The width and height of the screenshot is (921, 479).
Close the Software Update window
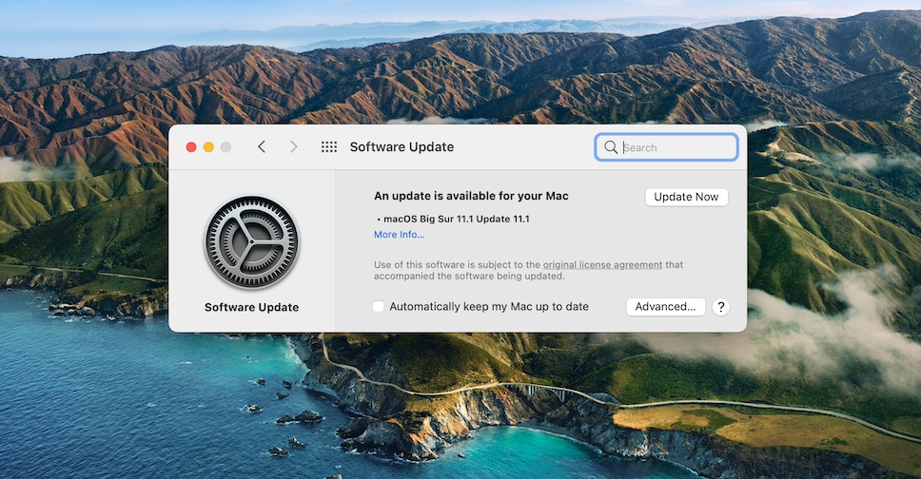191,147
